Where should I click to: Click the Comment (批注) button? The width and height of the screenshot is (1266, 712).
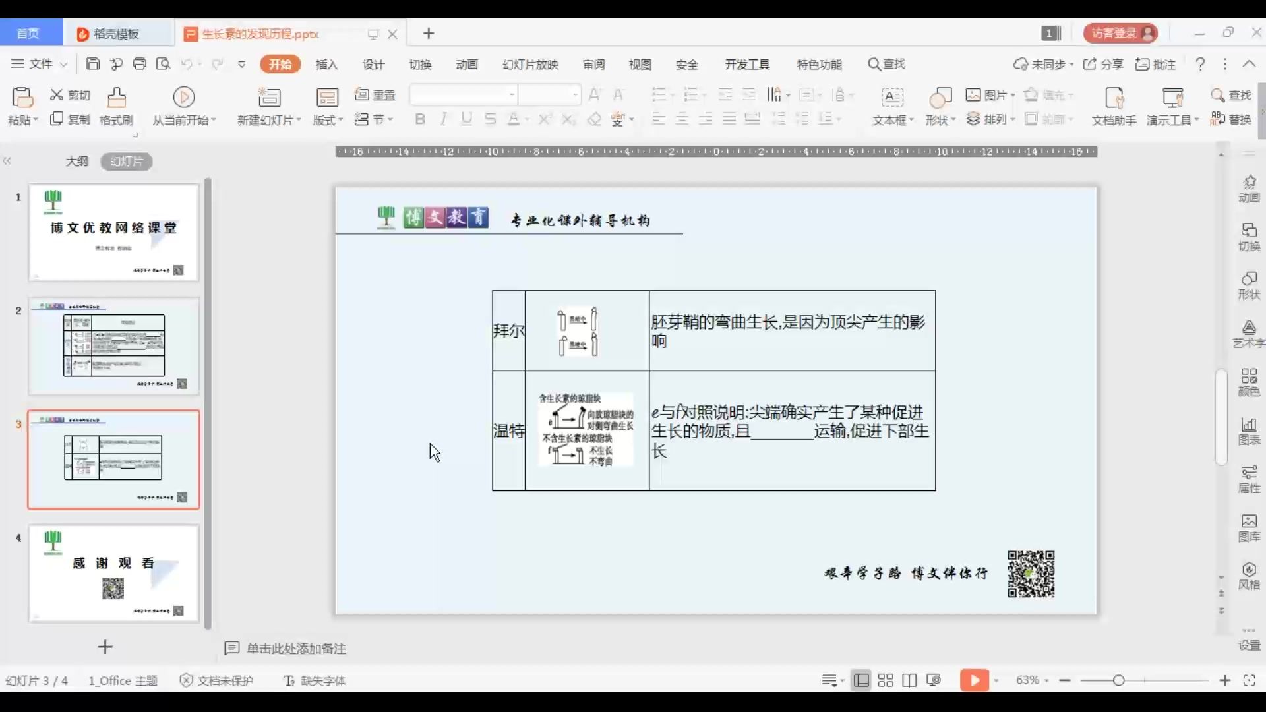(1156, 64)
